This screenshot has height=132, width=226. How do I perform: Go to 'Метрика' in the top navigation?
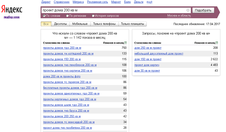[78, 2]
